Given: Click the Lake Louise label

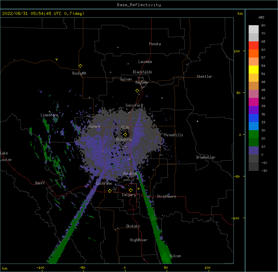Looking at the screenshot, I should click(x=6, y=156).
